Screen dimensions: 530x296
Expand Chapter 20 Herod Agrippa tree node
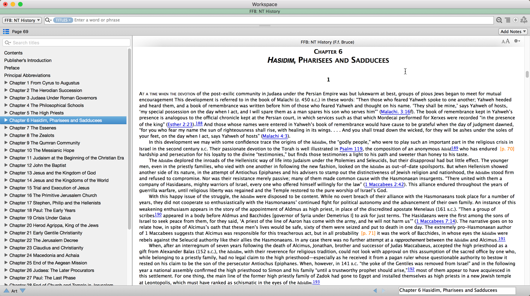click(x=6, y=225)
